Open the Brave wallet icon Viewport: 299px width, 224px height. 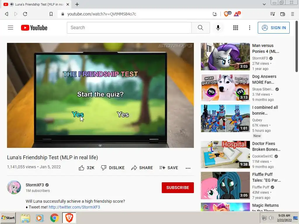coord(282,14)
